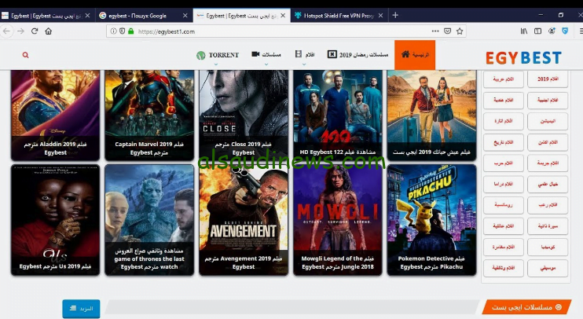Reload the page with the refresh icon
The height and width of the screenshot is (319, 583).
(35, 31)
